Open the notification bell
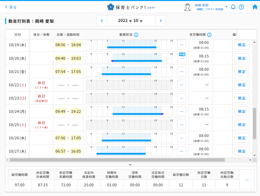The height and width of the screenshot is (196, 260). click(x=233, y=7)
